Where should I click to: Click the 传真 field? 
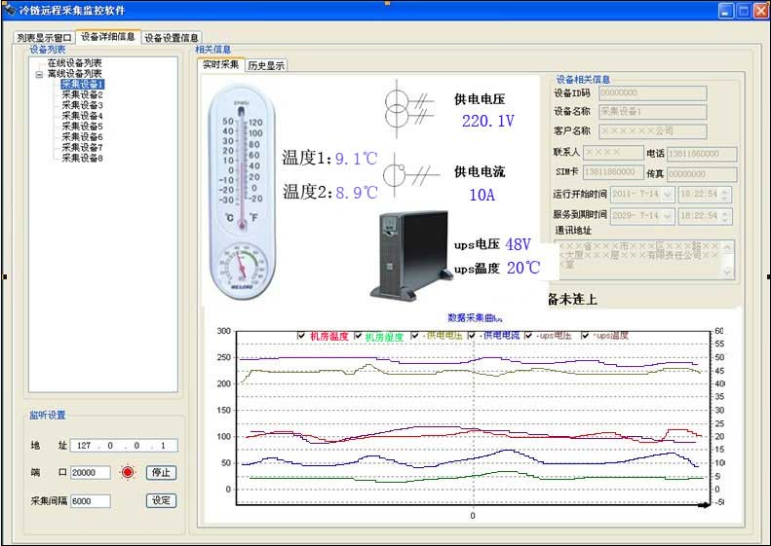(x=702, y=174)
